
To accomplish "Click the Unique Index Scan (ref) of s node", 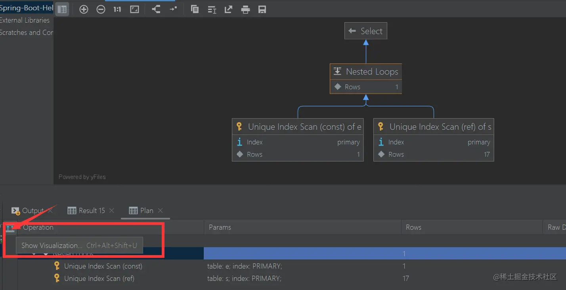I will pos(434,140).
